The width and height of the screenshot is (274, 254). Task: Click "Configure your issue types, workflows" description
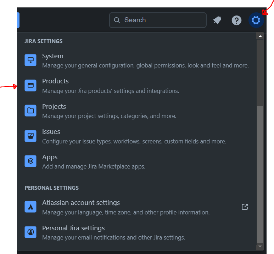[x=134, y=141]
